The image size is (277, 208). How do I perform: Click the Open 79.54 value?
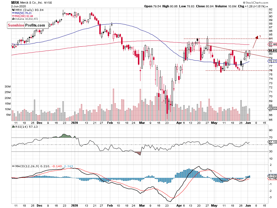tap(152, 6)
